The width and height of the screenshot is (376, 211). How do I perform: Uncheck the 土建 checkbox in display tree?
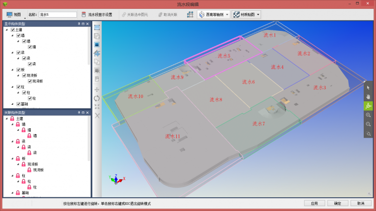[x=13, y=30]
